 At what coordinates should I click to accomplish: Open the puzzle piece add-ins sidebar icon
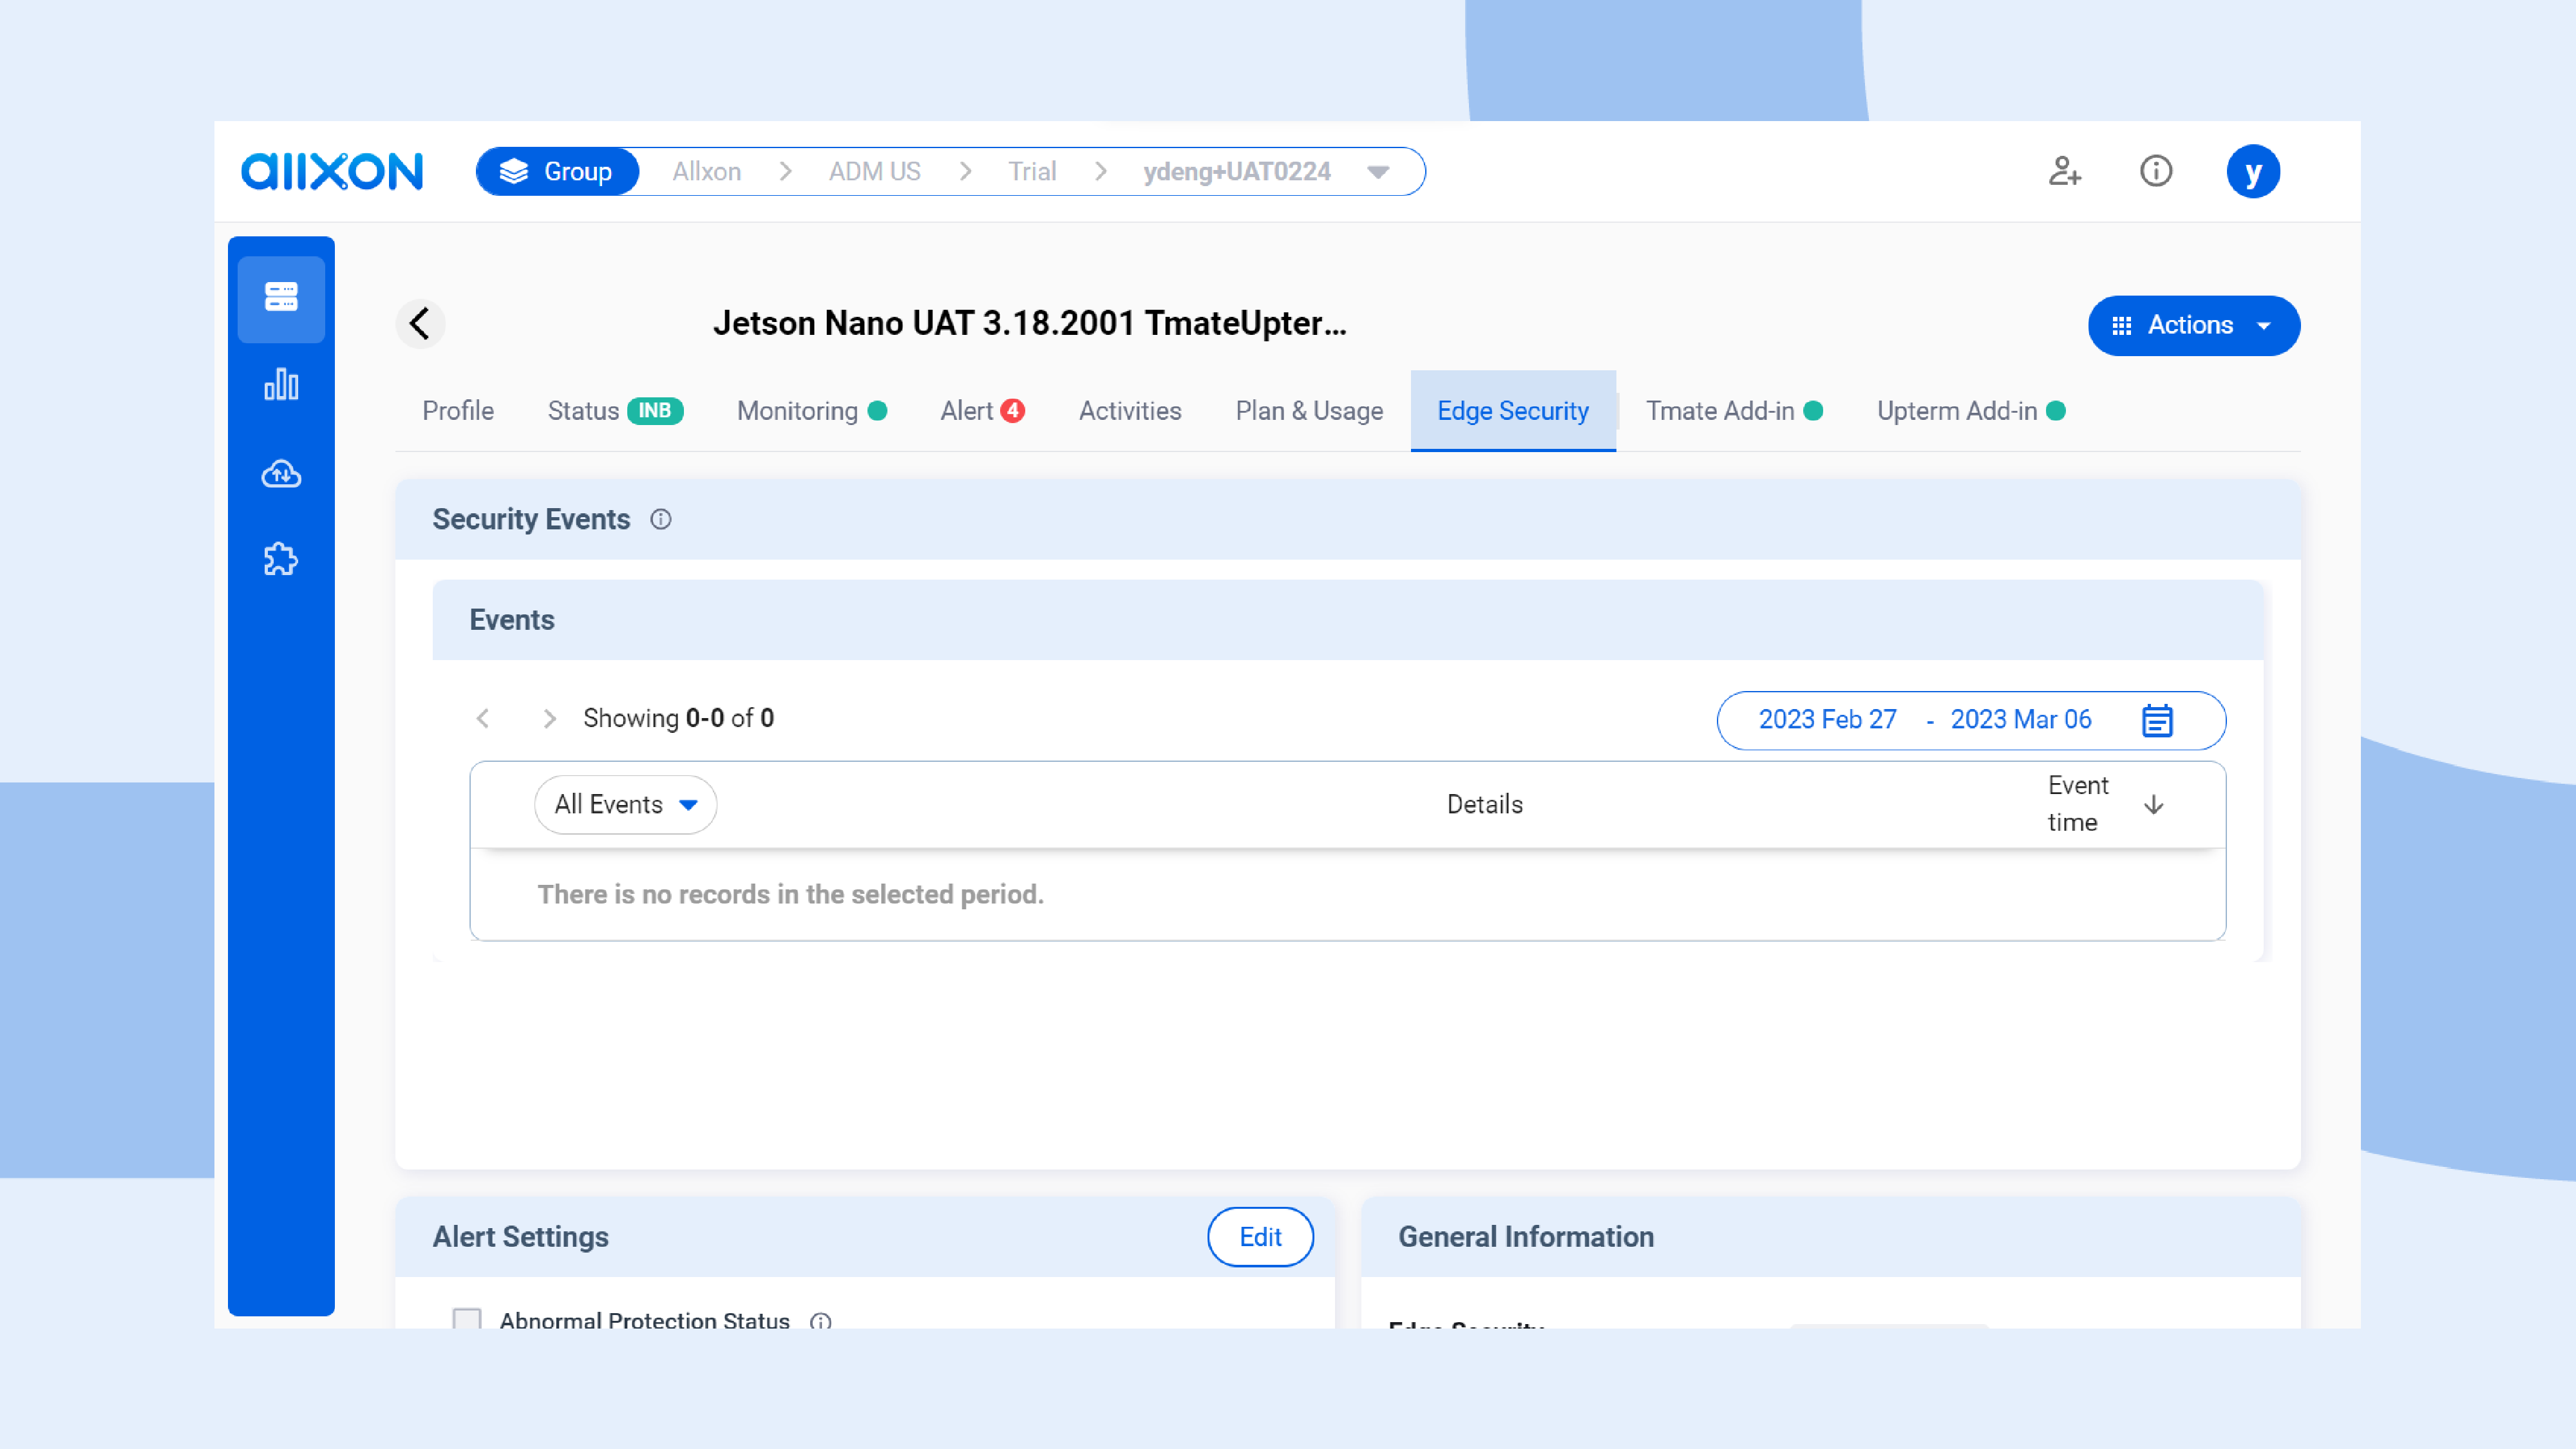click(281, 559)
